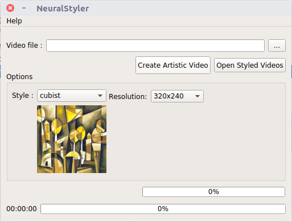Screen dimensions: 292x222
Task: Click Create Artistic Video button
Action: pos(173,65)
